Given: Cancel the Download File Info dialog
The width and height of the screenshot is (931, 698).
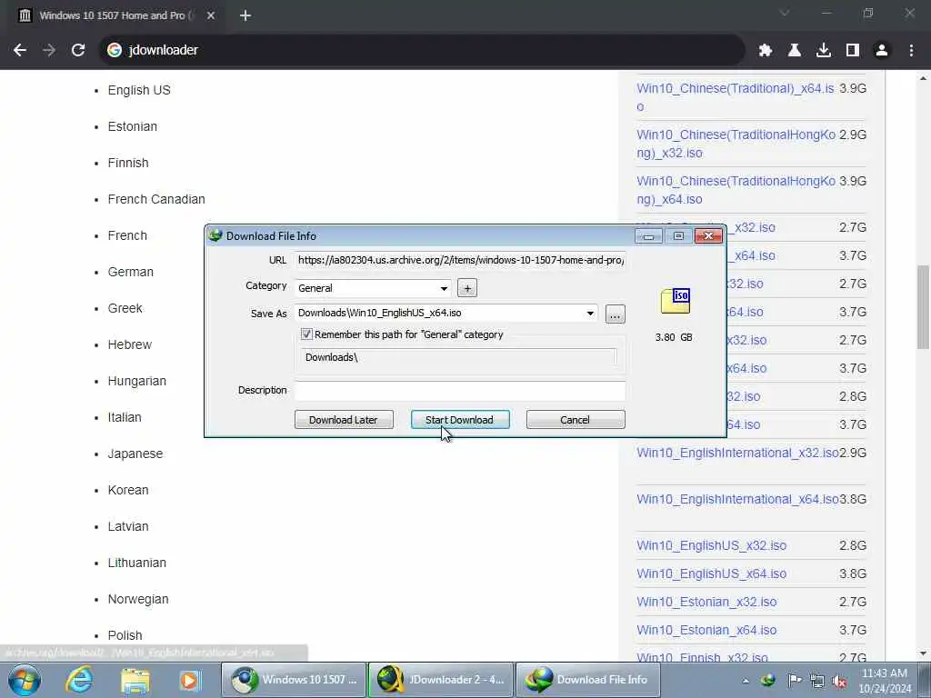Looking at the screenshot, I should coord(576,420).
